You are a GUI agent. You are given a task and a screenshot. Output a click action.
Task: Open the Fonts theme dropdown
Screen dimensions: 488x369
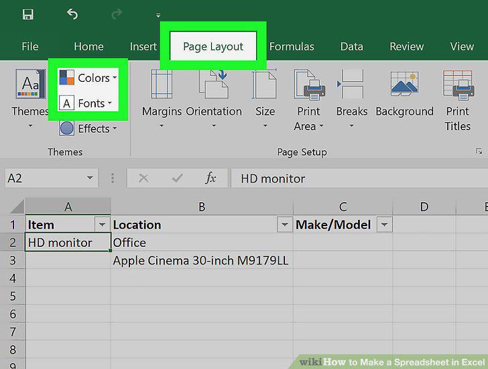coord(85,103)
